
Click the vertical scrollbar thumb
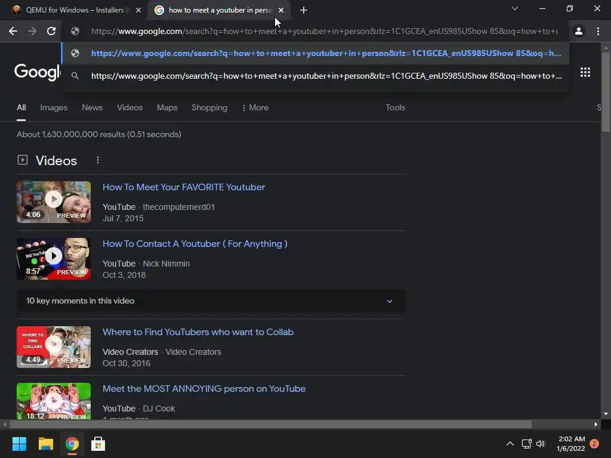click(x=606, y=92)
